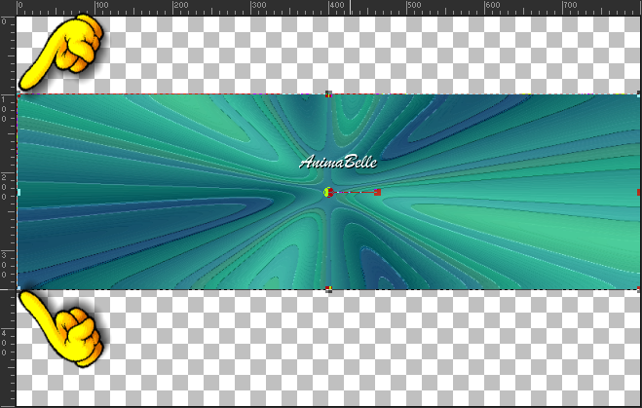Click the bottom-right corner selection handle
The width and height of the screenshot is (642, 408).
coord(639,289)
